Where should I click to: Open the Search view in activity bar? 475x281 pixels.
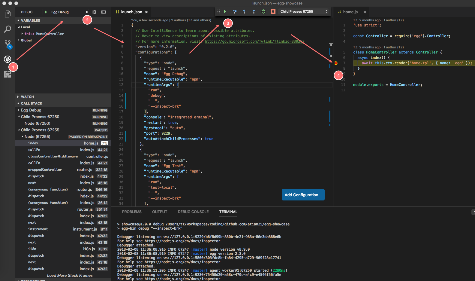tap(8, 29)
